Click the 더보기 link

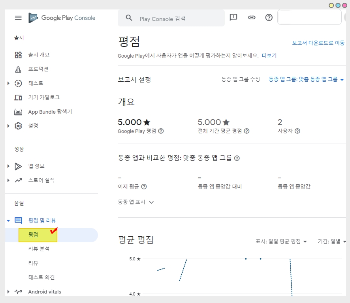[x=269, y=56]
